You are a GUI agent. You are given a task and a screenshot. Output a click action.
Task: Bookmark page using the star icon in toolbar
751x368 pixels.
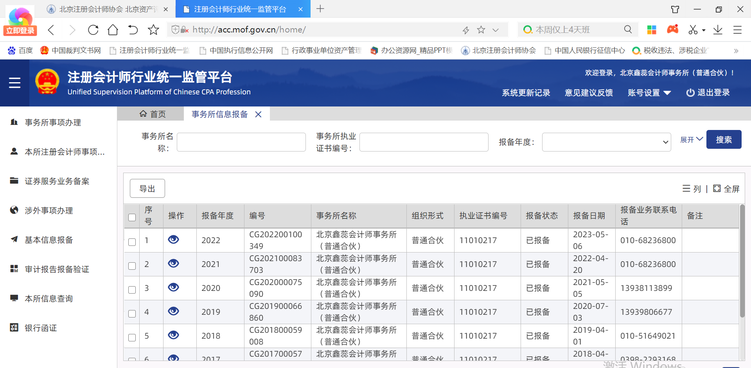(153, 30)
